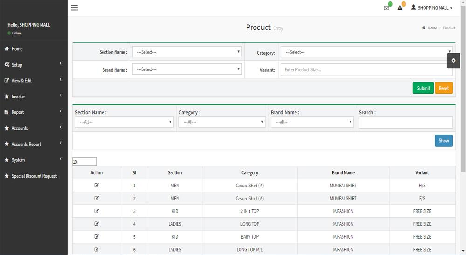466x255 pixels.
Task: Click the Search input field
Action: [x=406, y=123]
